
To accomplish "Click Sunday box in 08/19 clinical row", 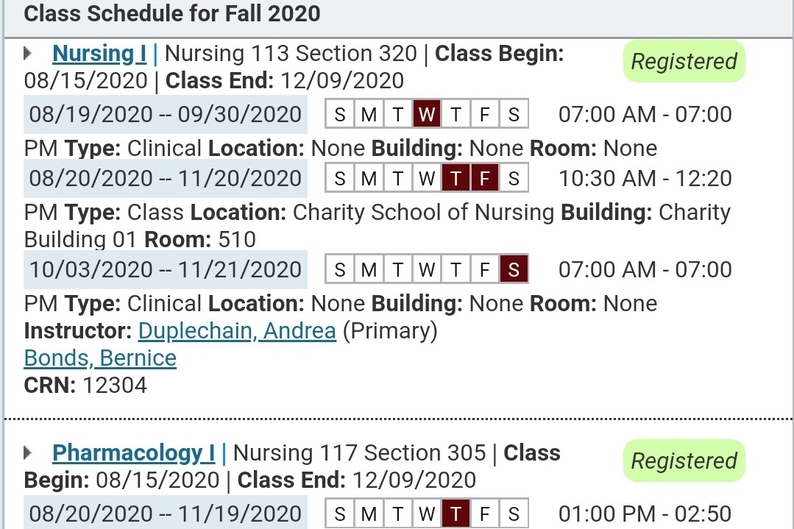I will (340, 115).
